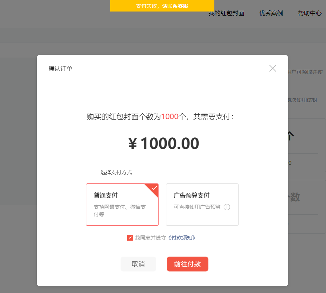
Task: Click the 取消 button
Action: (x=138, y=264)
